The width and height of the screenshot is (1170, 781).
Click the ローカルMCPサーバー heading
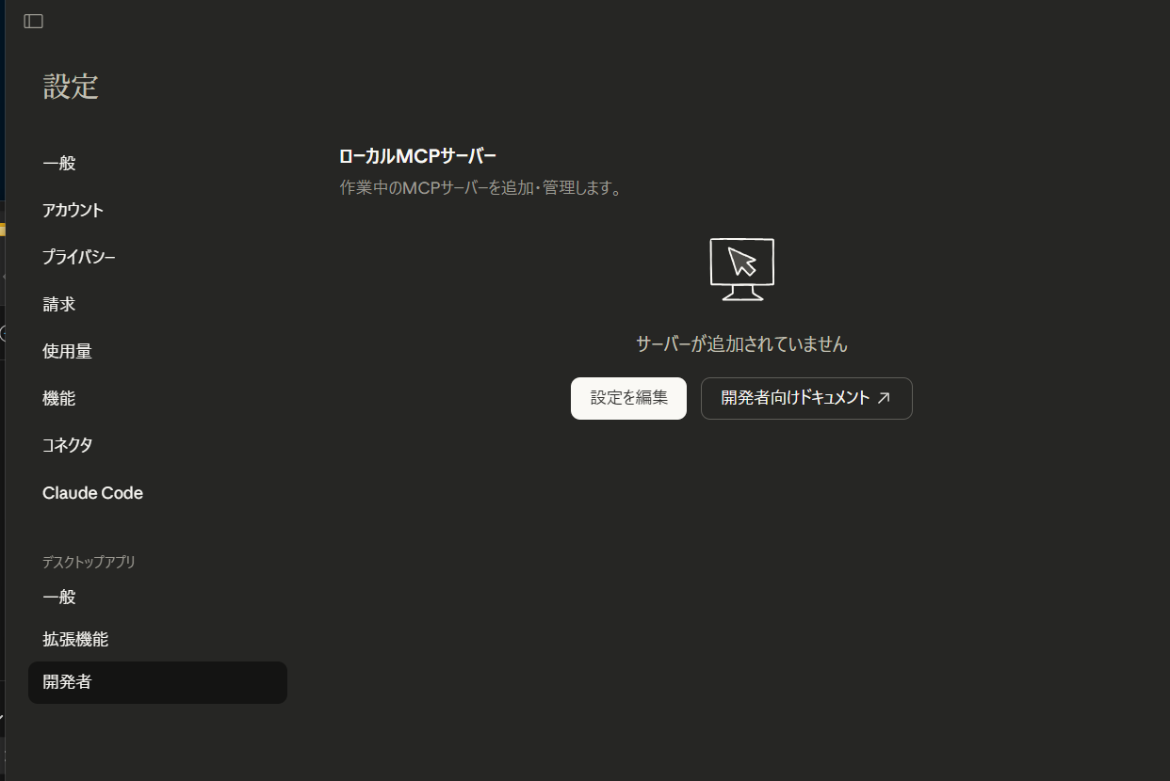tap(417, 156)
